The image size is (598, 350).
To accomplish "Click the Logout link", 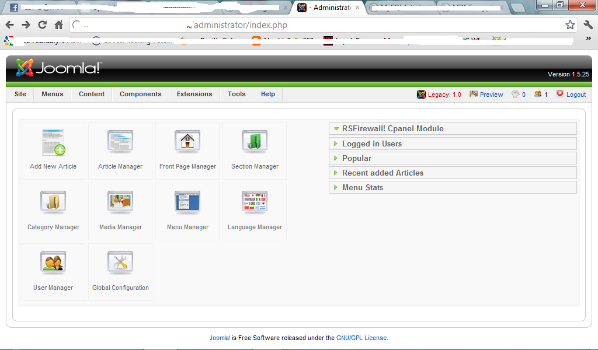I will coord(576,95).
